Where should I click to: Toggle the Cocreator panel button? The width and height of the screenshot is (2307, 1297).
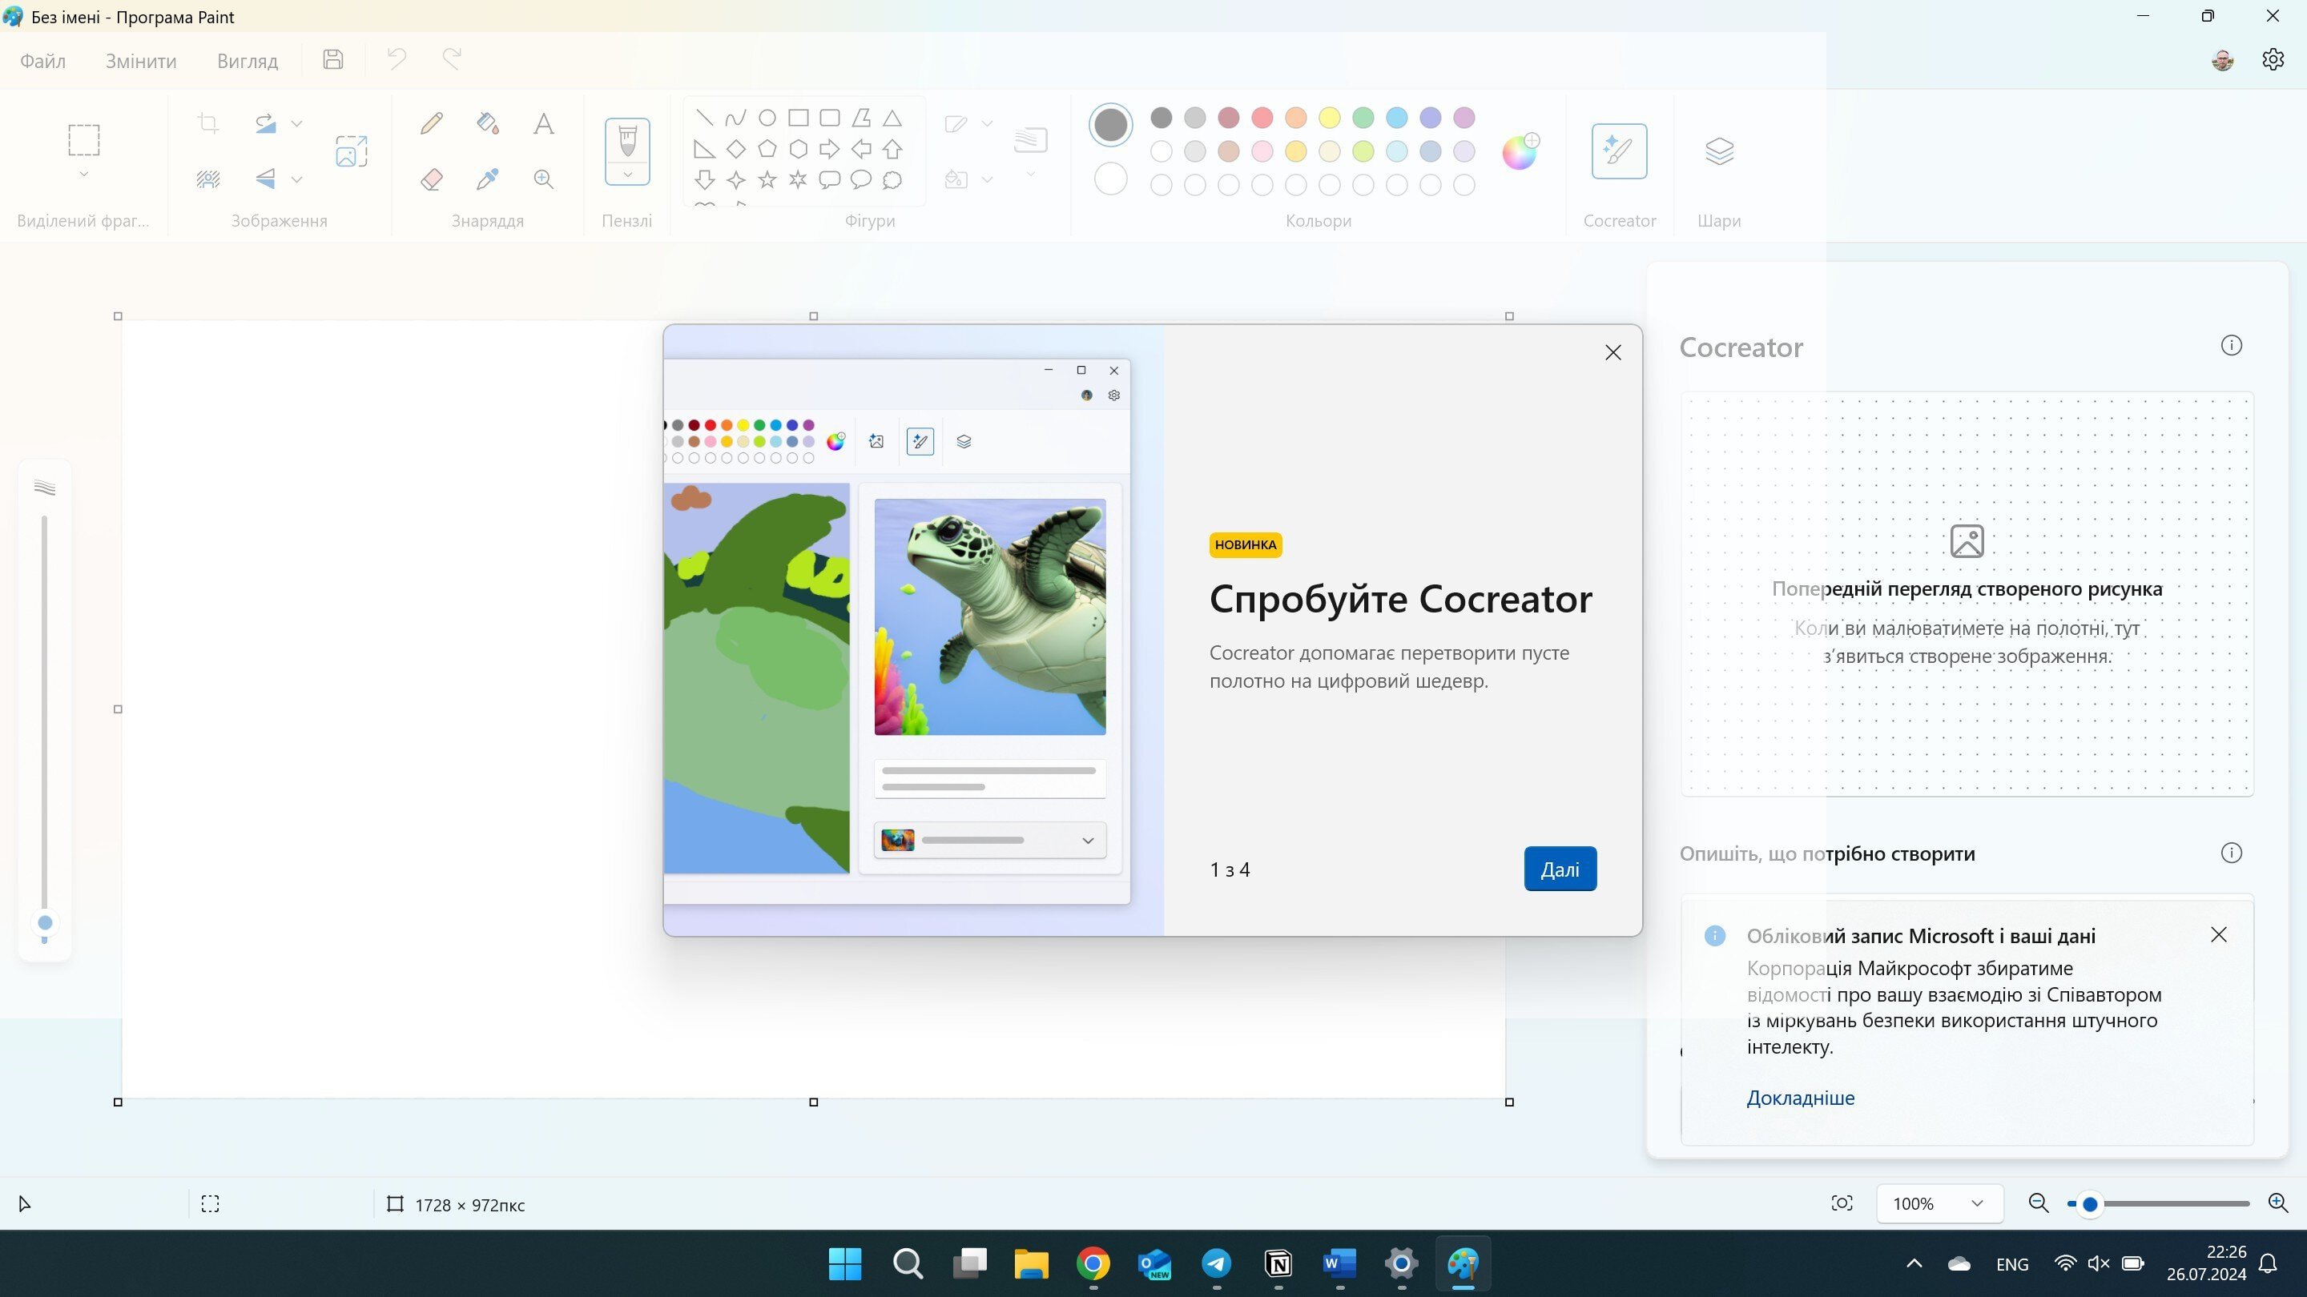(1618, 151)
